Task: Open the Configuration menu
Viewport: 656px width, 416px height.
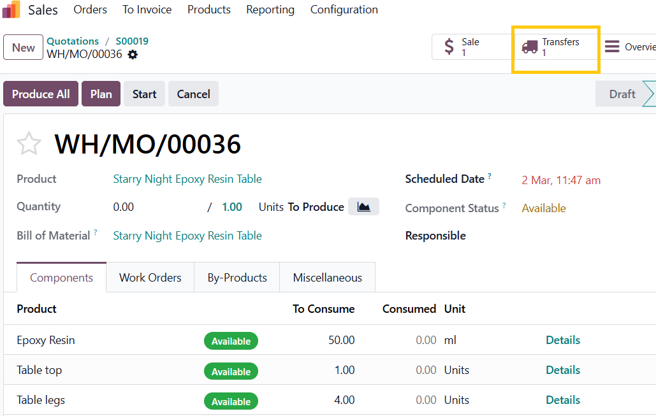Action: [344, 10]
